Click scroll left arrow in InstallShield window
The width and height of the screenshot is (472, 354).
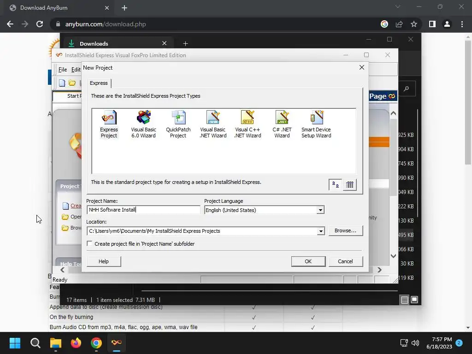(x=62, y=270)
